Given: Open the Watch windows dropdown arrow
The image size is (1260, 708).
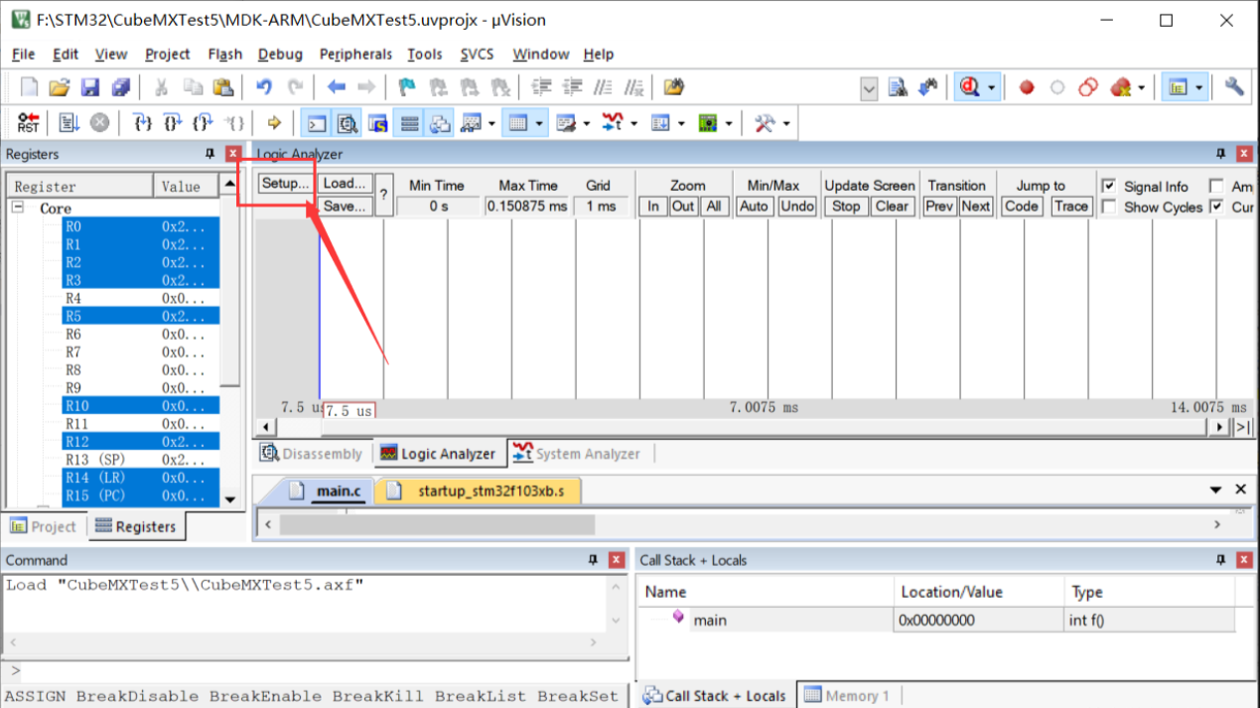Looking at the screenshot, I should point(491,123).
